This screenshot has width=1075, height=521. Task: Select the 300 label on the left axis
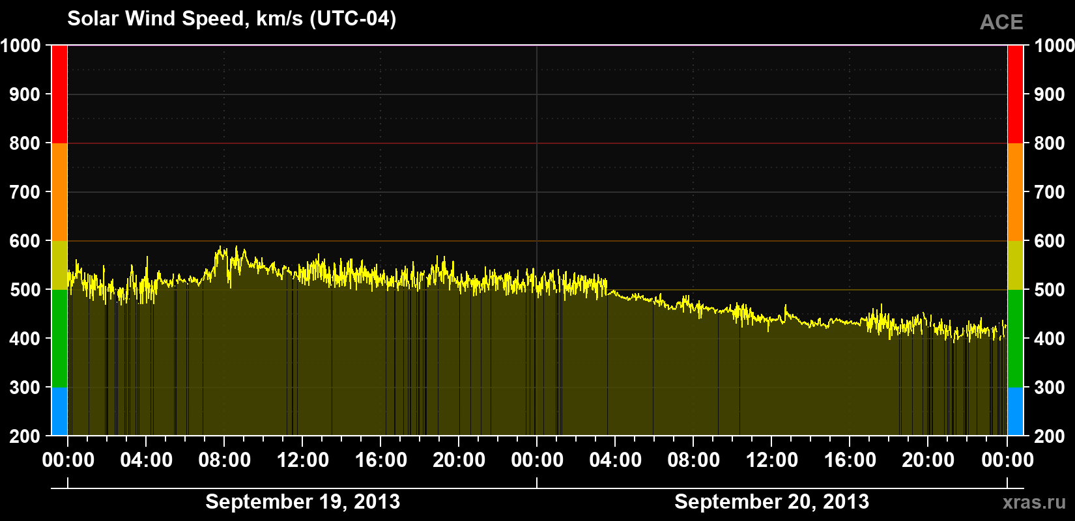pos(25,387)
